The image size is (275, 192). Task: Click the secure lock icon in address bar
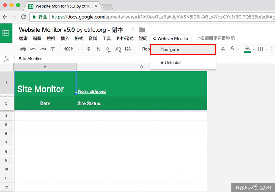(34, 17)
